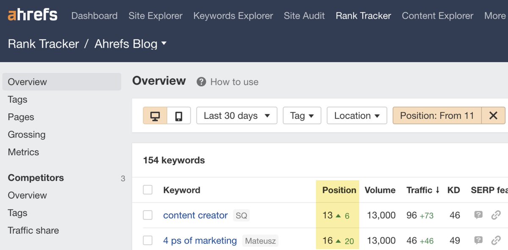Open Pages in the sidebar
Viewport: 508px width, 250px height.
point(21,117)
